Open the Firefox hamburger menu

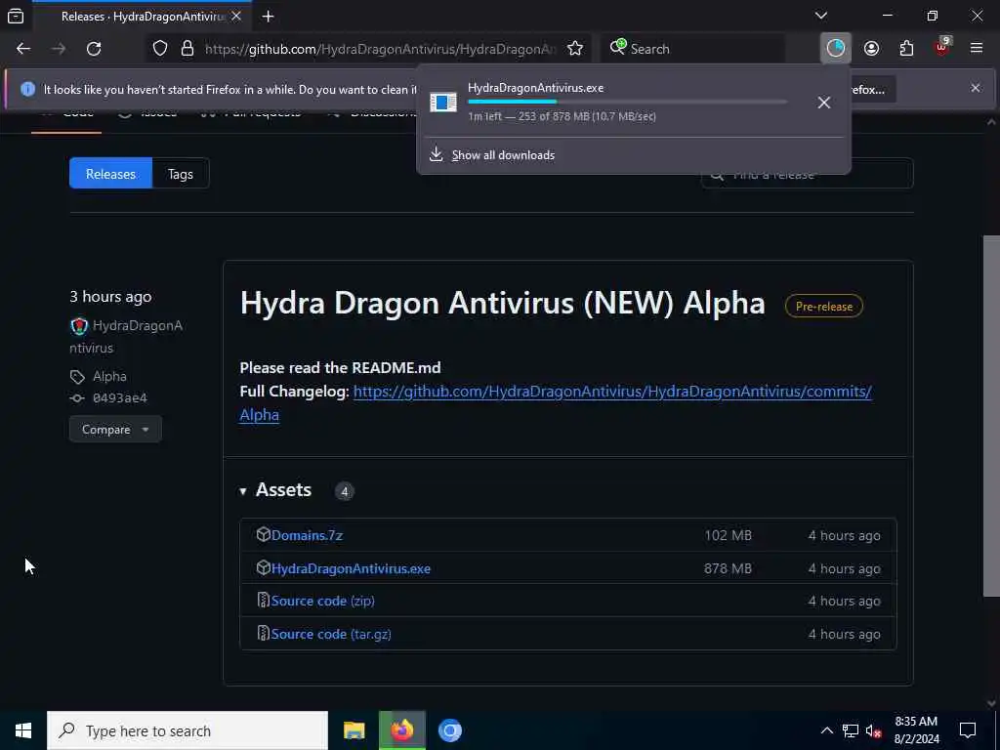click(976, 49)
